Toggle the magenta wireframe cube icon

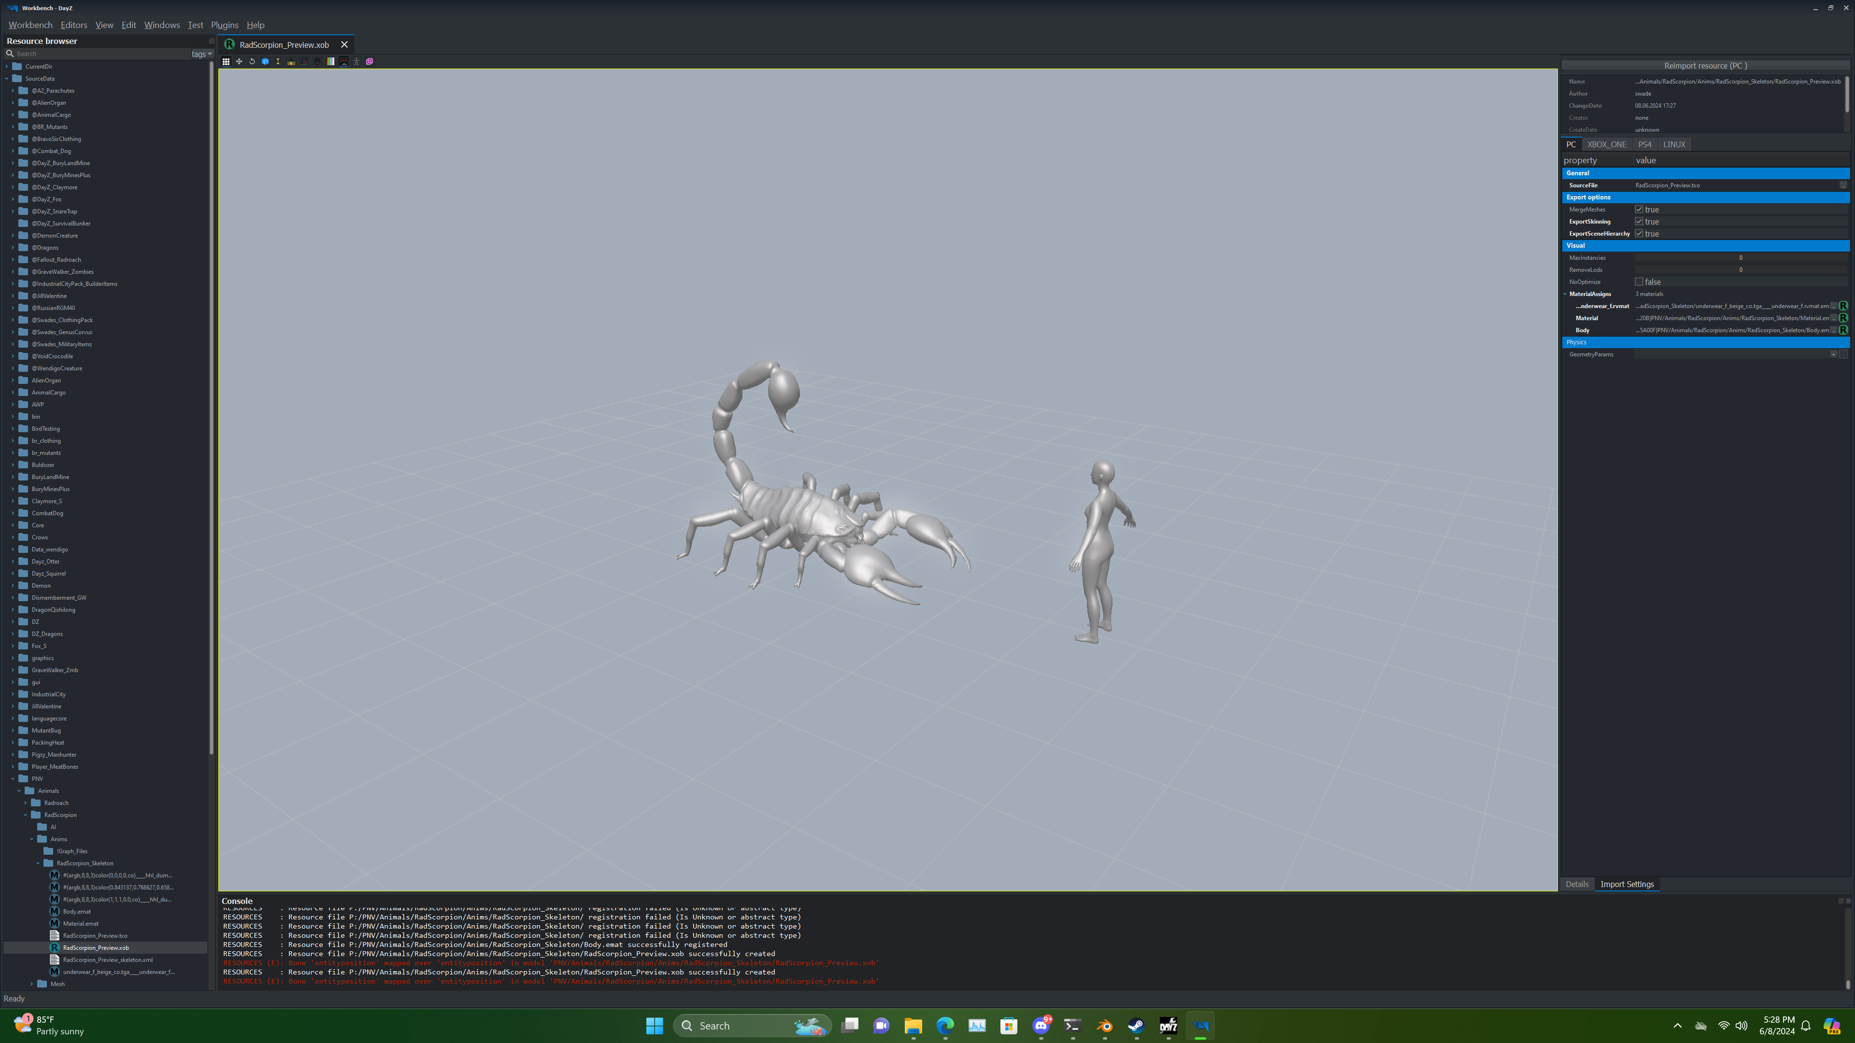pyautogui.click(x=370, y=61)
